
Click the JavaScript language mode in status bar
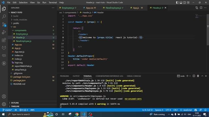tap(187, 110)
